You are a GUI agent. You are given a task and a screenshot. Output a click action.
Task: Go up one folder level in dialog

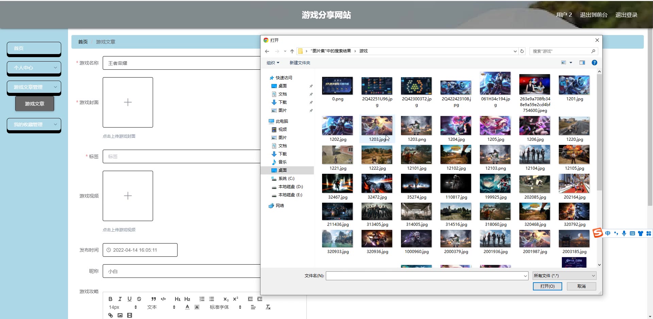coord(292,51)
